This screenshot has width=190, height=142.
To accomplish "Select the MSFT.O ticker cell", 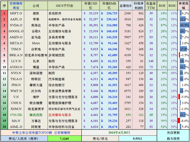I will (x=16, y=13).
